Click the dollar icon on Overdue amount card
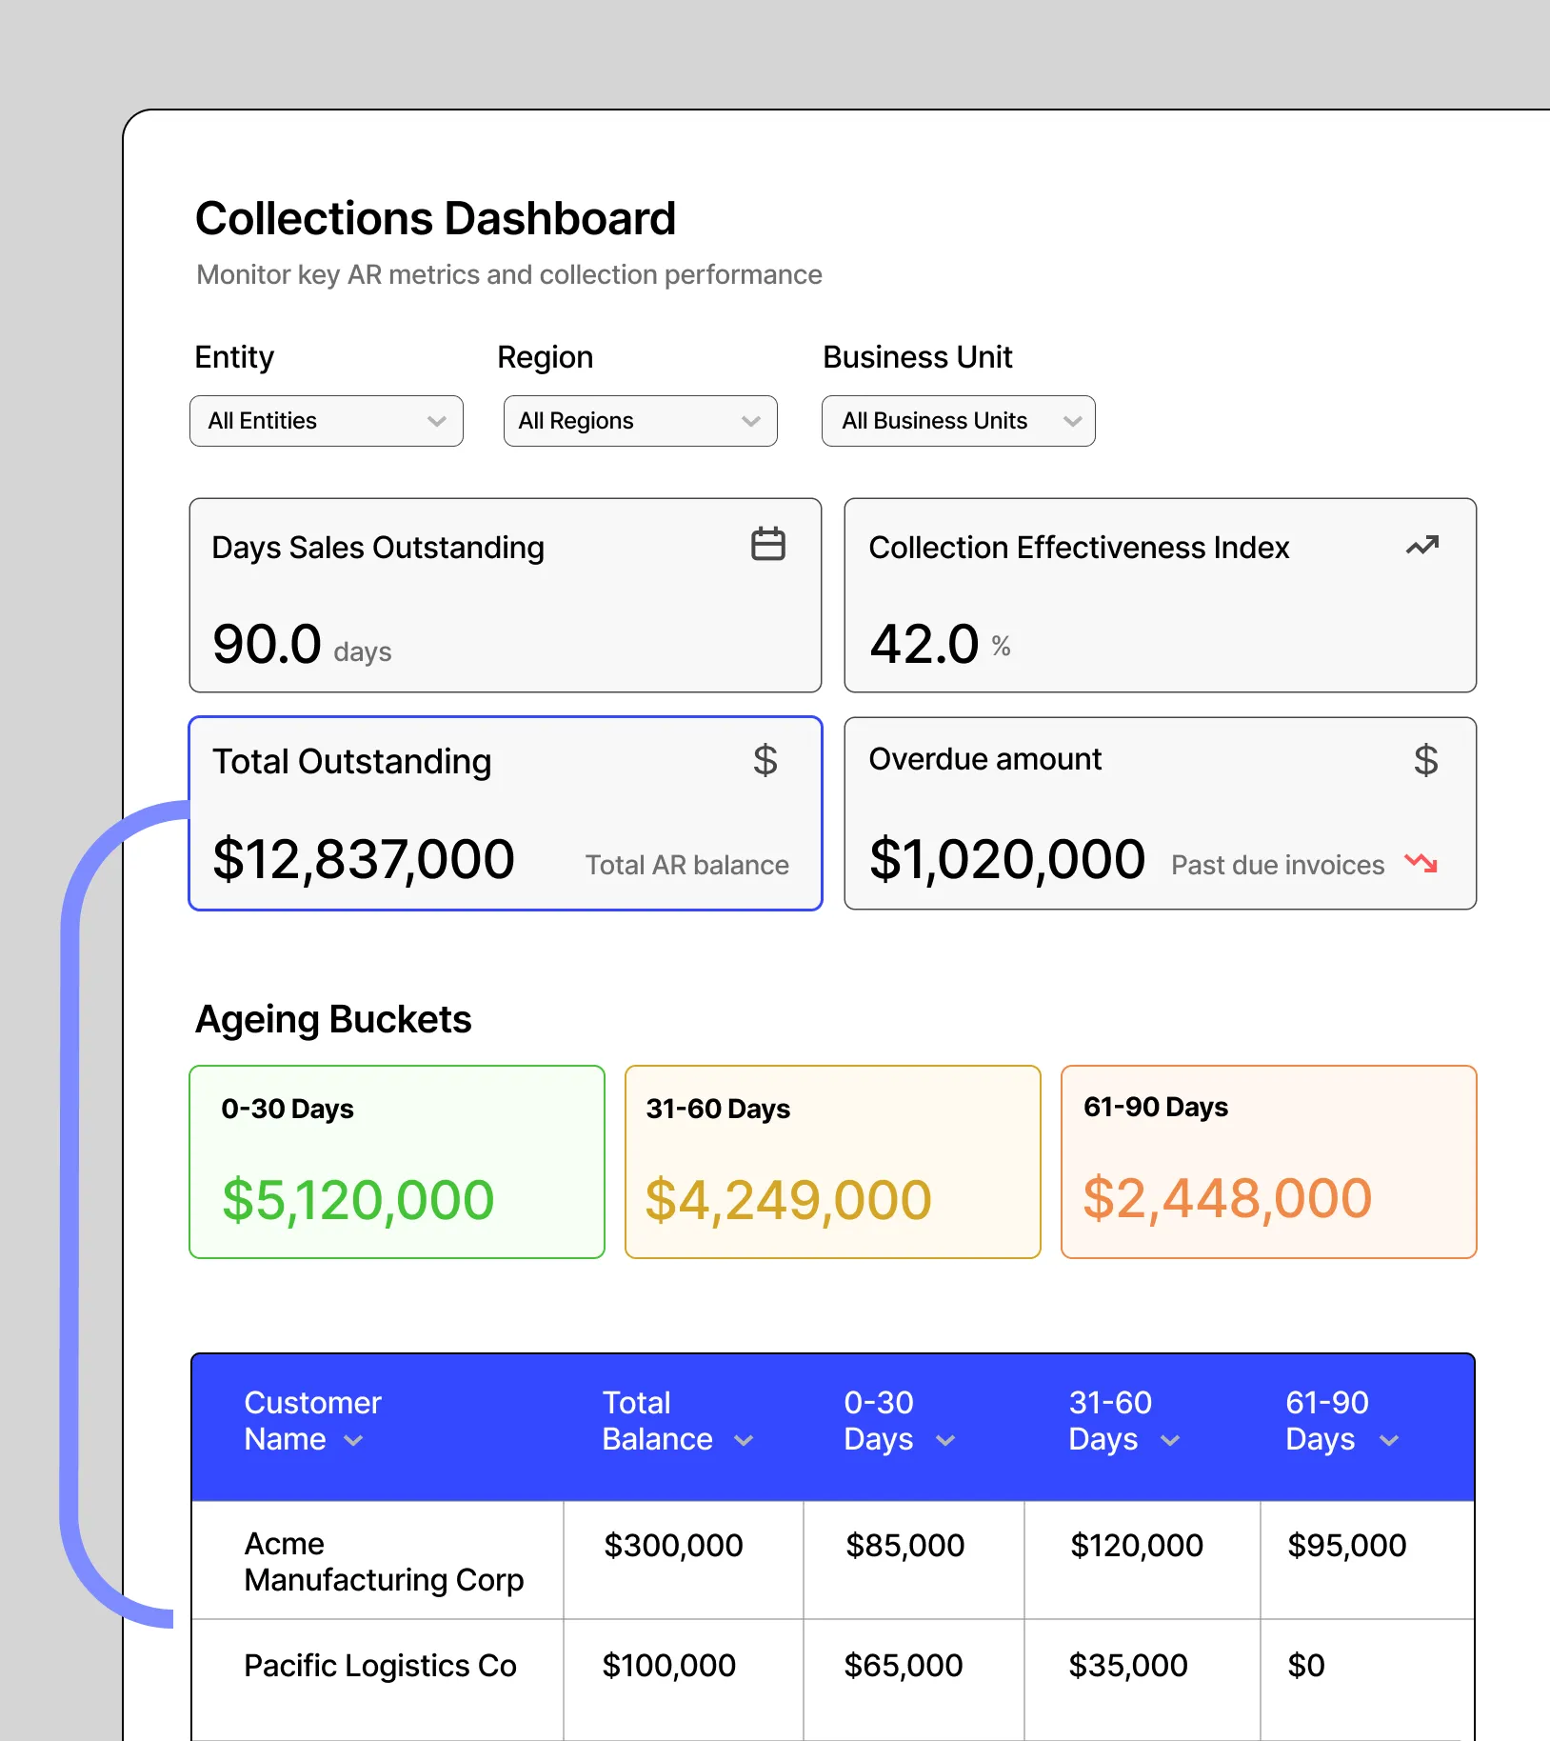 1425,760
